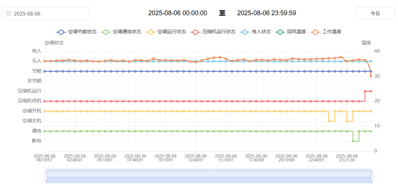Toggle the 回风温度 legend series
Viewport: 398px width, 194px height.
point(291,32)
